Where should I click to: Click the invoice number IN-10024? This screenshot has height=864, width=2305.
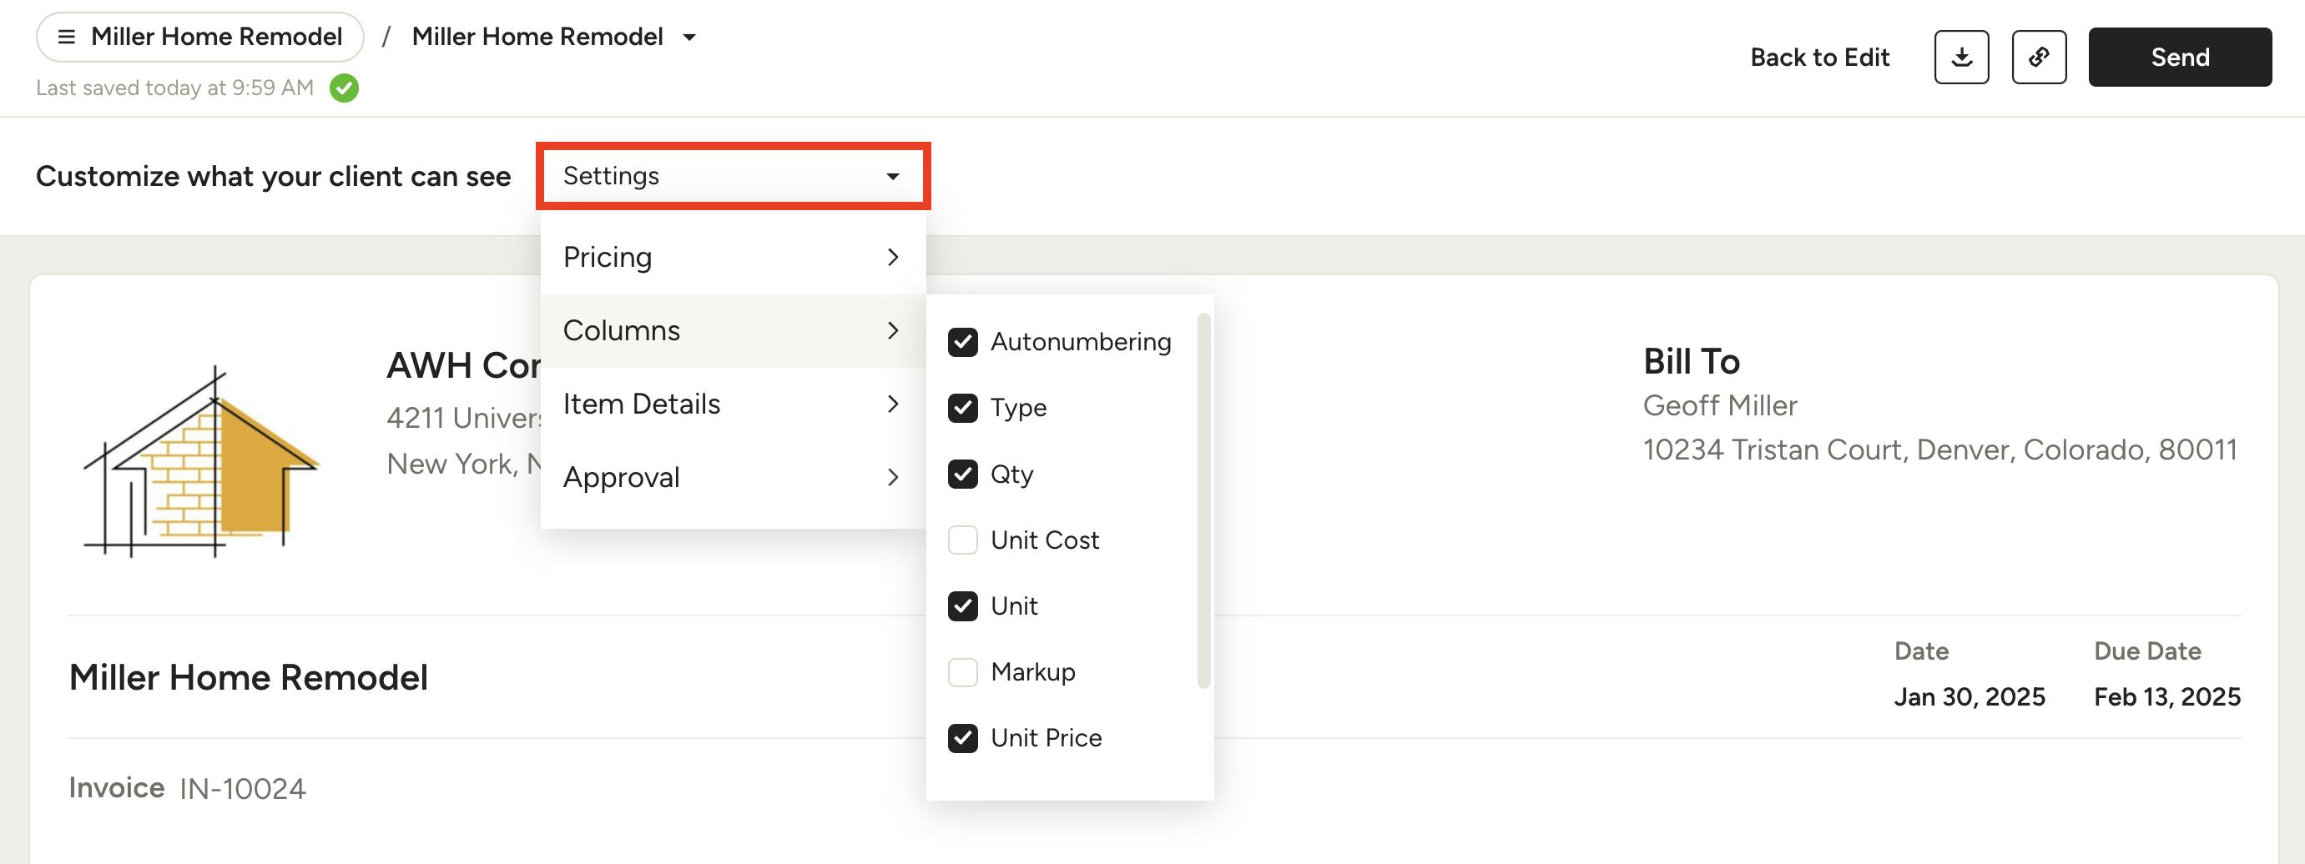tap(243, 789)
